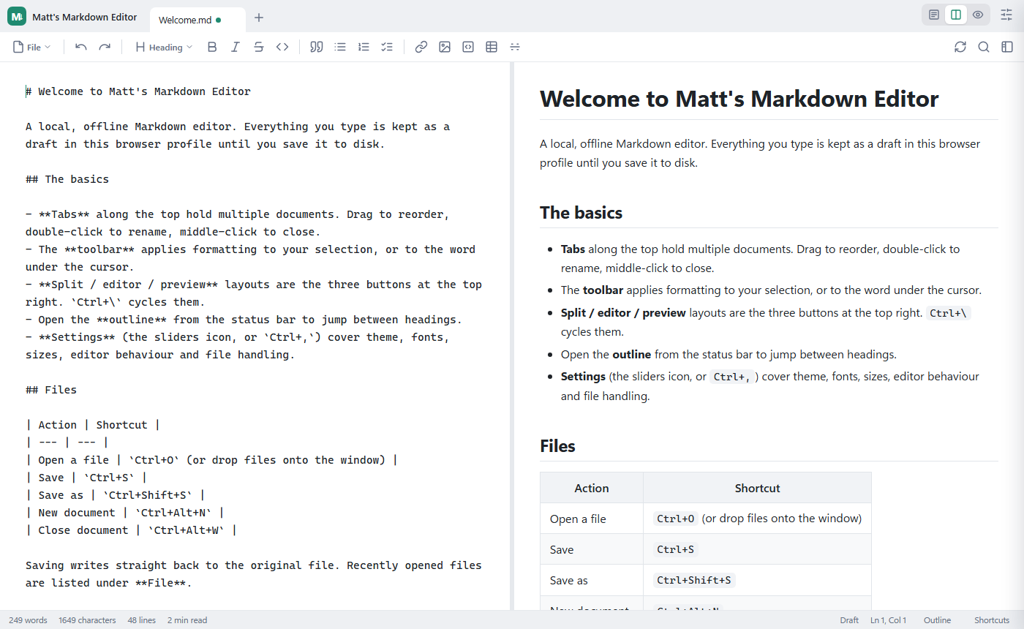
Task: Click the Ln 1, Col 1 cursor position
Action: pyautogui.click(x=888, y=620)
